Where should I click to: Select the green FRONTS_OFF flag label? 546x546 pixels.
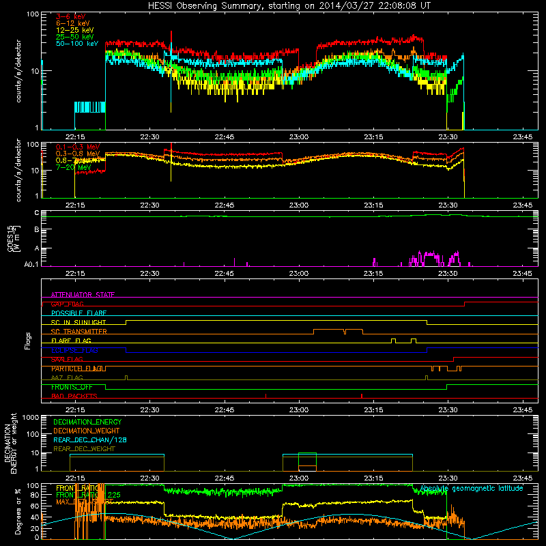pyautogui.click(x=72, y=387)
